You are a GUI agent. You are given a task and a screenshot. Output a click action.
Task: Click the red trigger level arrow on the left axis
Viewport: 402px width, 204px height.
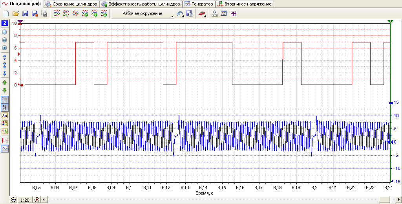pyautogui.click(x=18, y=54)
